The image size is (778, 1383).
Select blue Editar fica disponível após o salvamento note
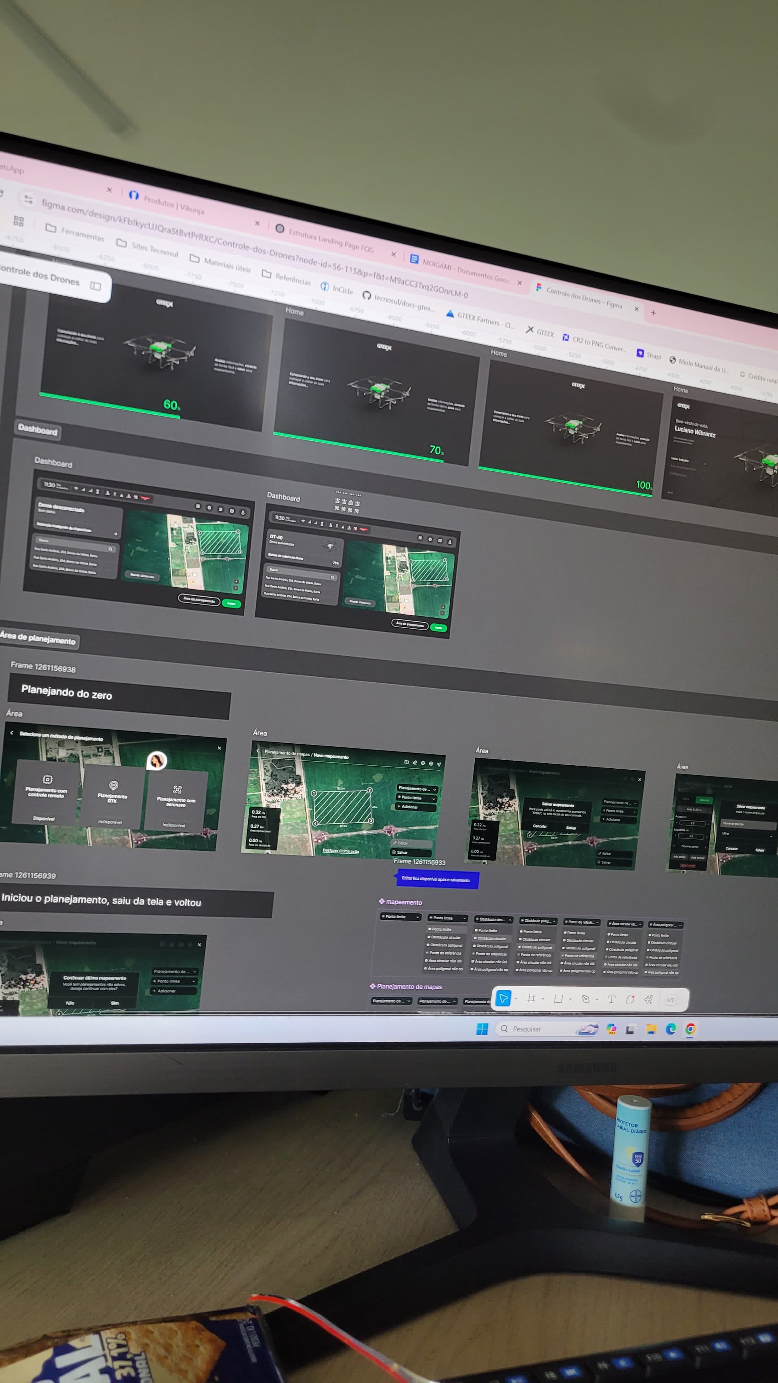(437, 879)
